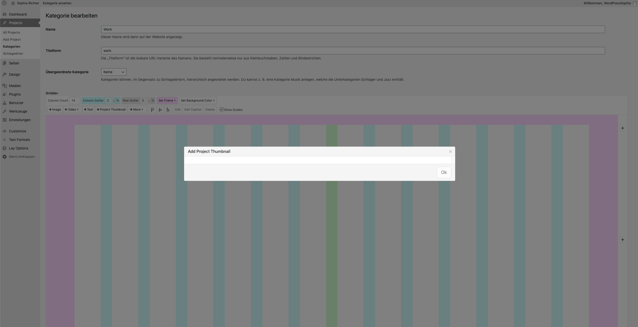Open Set Background Color dropdown
This screenshot has width=638, height=327.
(198, 101)
